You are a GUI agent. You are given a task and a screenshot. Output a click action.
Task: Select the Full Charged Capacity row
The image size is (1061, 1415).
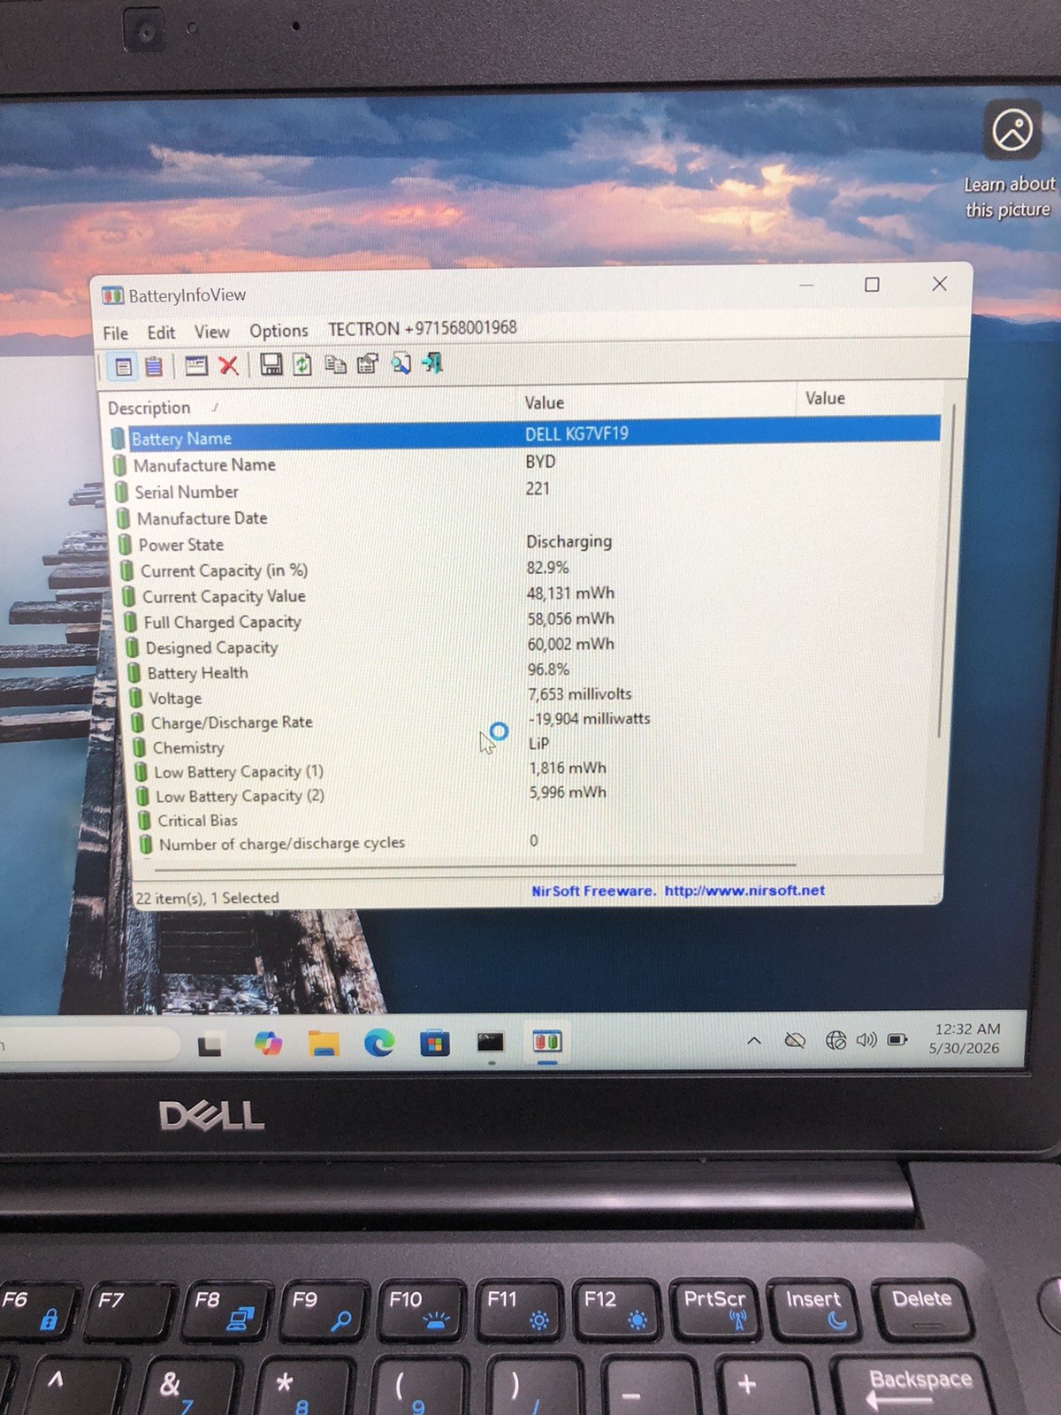pyautogui.click(x=525, y=620)
